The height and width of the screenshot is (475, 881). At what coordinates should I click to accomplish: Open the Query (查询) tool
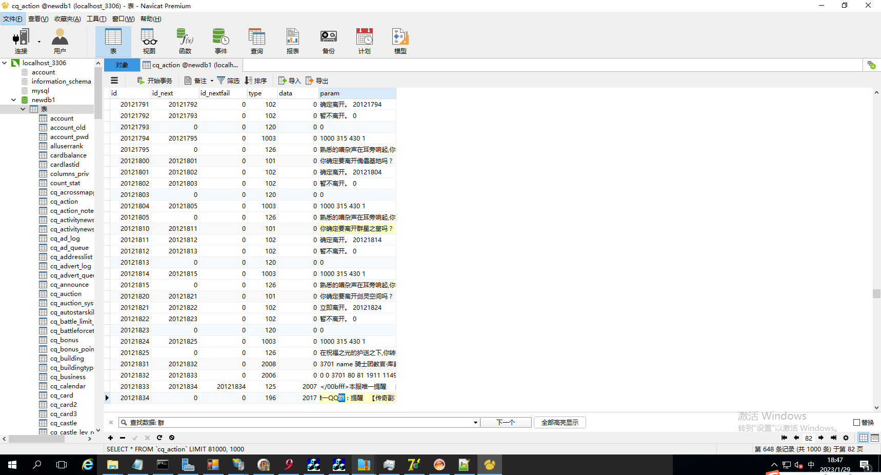click(x=257, y=41)
